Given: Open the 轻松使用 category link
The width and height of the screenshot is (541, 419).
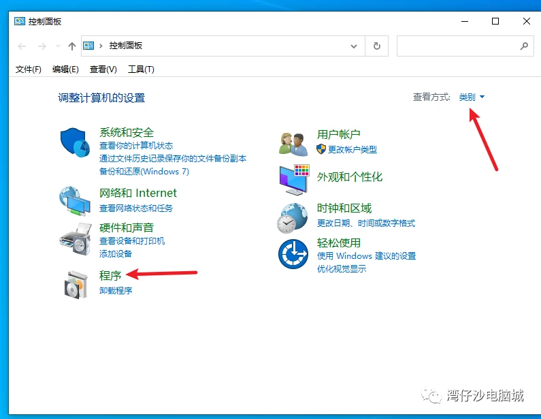Looking at the screenshot, I should click(338, 243).
